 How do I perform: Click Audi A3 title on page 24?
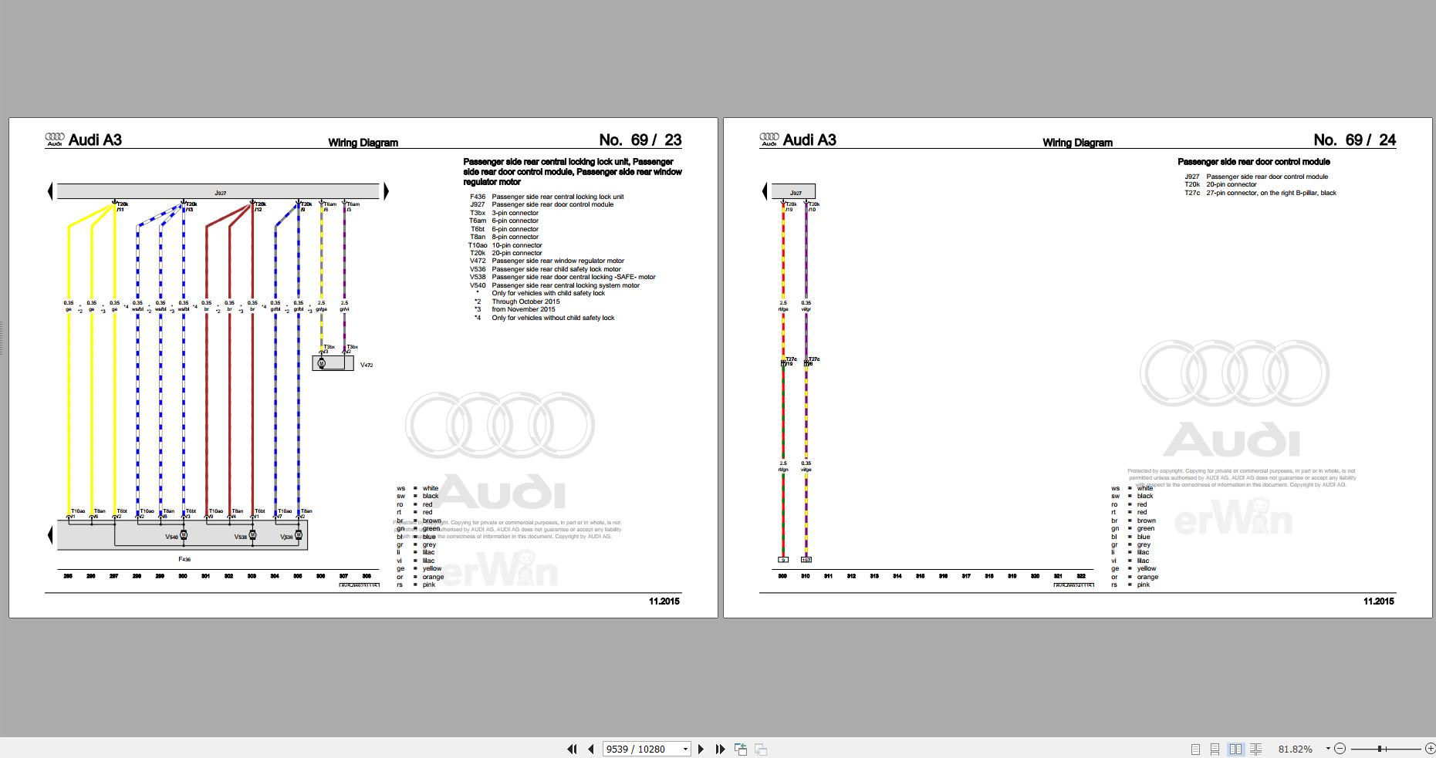coord(809,140)
